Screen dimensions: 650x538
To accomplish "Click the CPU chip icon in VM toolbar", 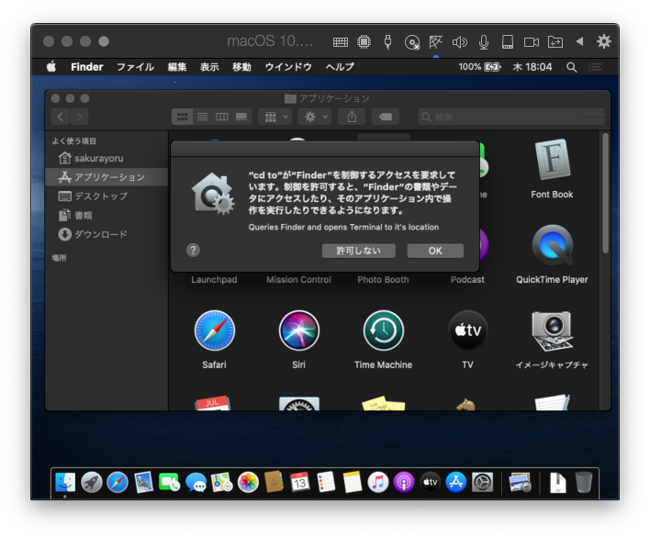I will 364,42.
